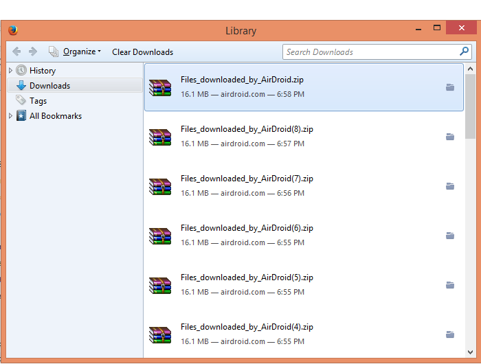Click the scrollbar up arrow
The width and height of the screenshot is (481, 364).
(x=470, y=69)
